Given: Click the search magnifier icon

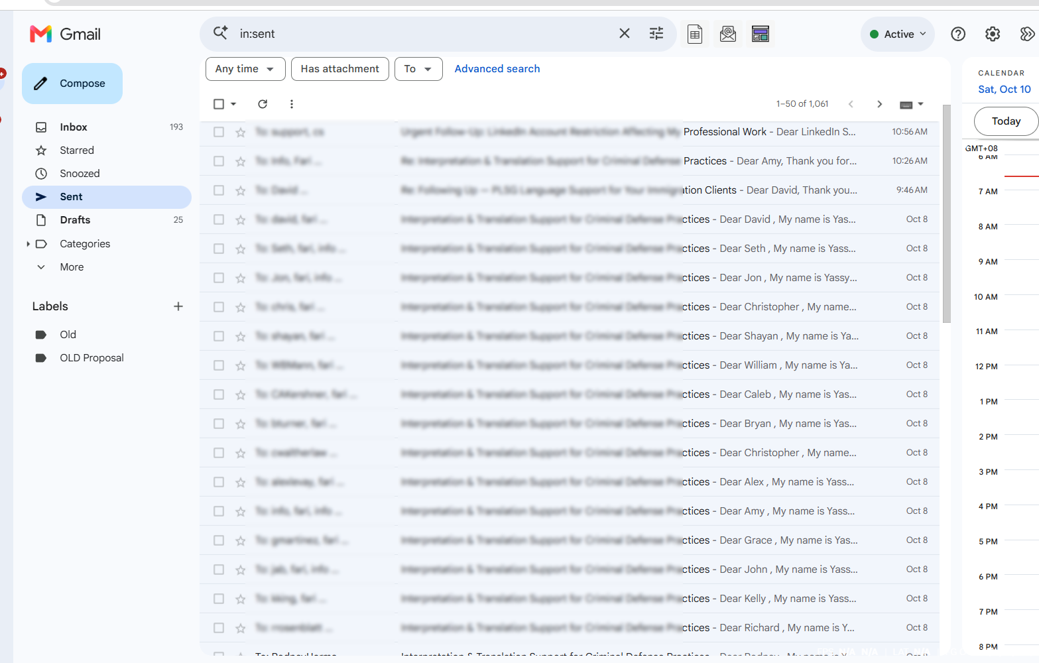Looking at the screenshot, I should point(220,33).
